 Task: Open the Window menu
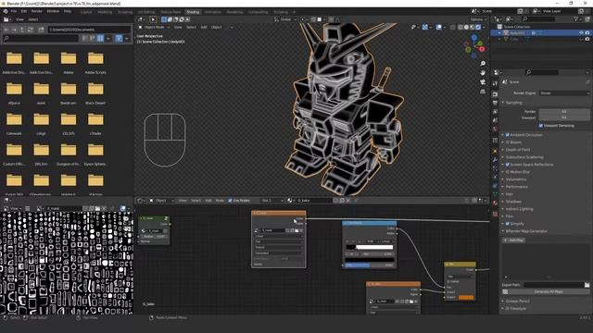click(x=53, y=11)
